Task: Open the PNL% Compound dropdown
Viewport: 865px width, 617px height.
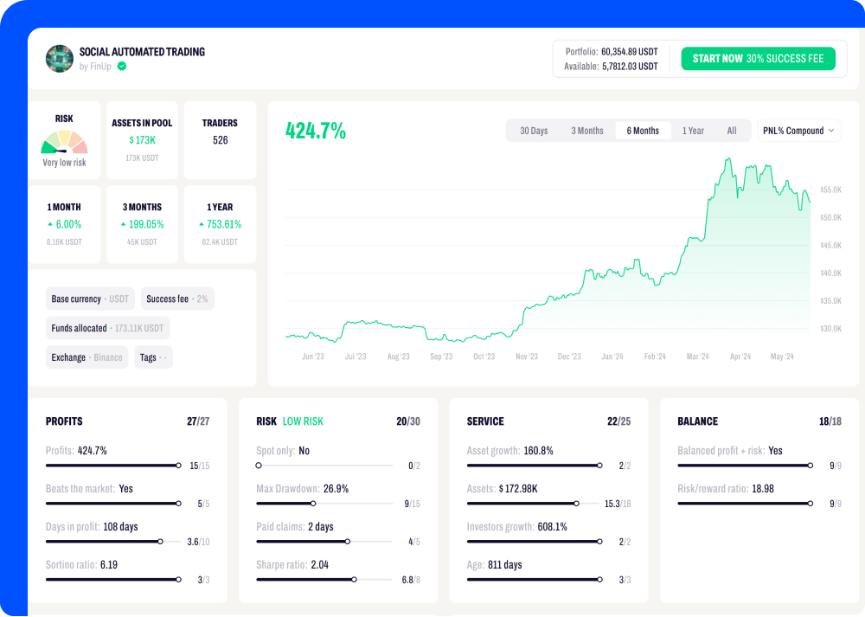Action: (x=798, y=131)
